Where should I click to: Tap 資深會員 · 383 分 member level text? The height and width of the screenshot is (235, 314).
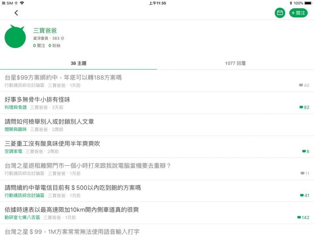[49, 38]
